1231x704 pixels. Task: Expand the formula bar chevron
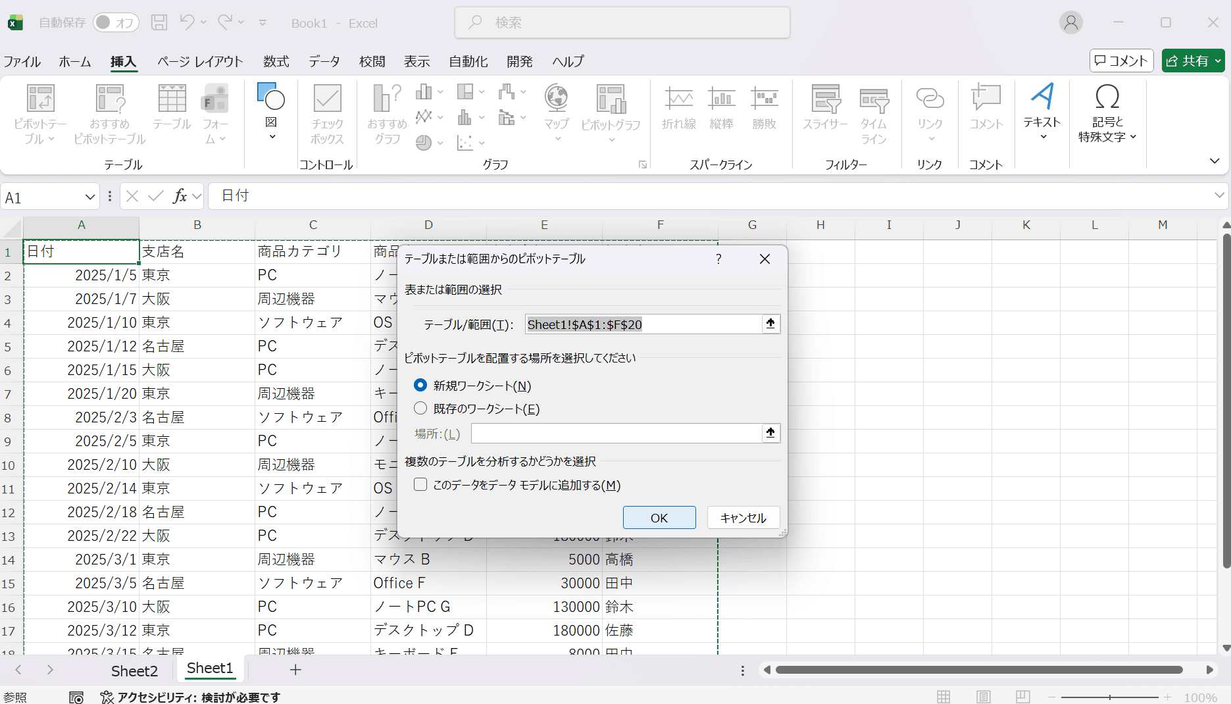(1218, 195)
